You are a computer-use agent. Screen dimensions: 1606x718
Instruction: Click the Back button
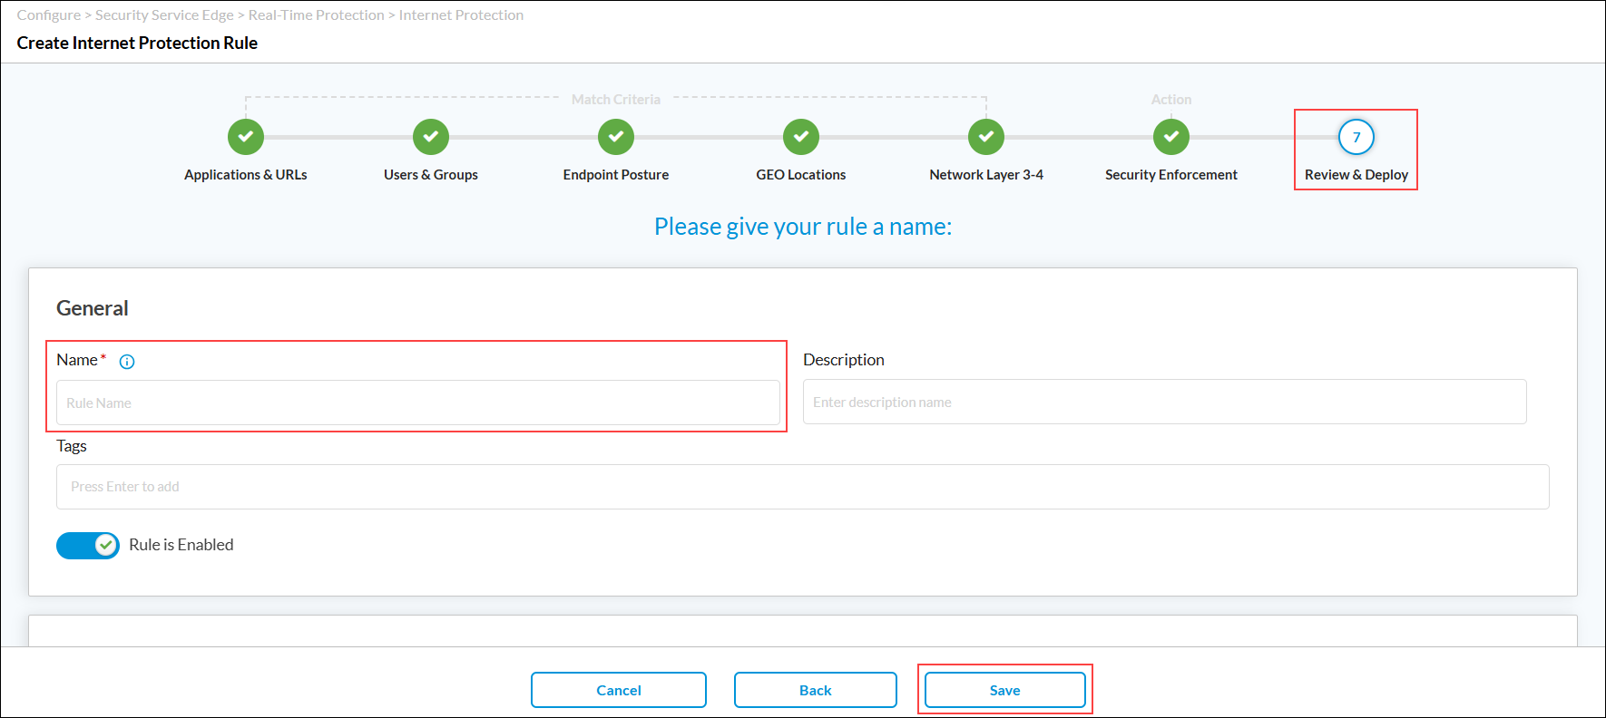click(x=815, y=690)
